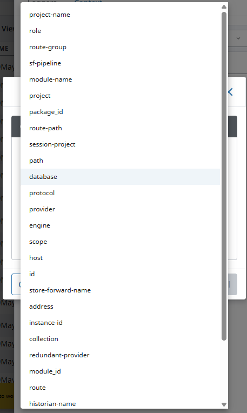Image resolution: width=247 pixels, height=413 pixels.
Task: Select the role entry
Action: pos(120,31)
